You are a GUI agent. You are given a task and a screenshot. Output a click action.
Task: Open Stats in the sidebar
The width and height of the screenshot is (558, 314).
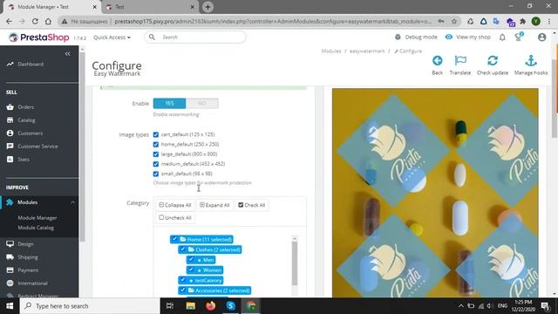click(x=24, y=159)
